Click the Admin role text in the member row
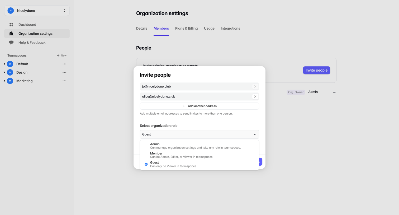Viewport: 399px width, 215px height. coord(313,92)
